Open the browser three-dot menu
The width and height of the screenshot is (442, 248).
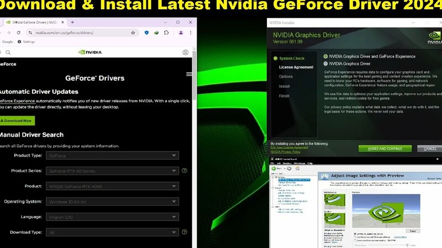coord(191,33)
